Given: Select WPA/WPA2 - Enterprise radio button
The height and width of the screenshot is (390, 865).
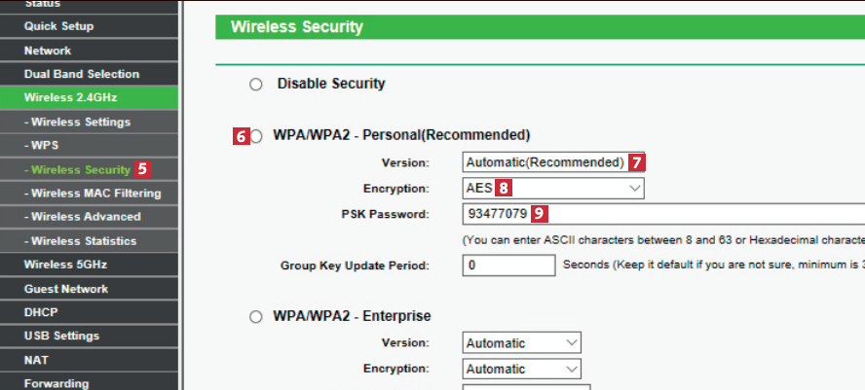Looking at the screenshot, I should pyautogui.click(x=256, y=317).
